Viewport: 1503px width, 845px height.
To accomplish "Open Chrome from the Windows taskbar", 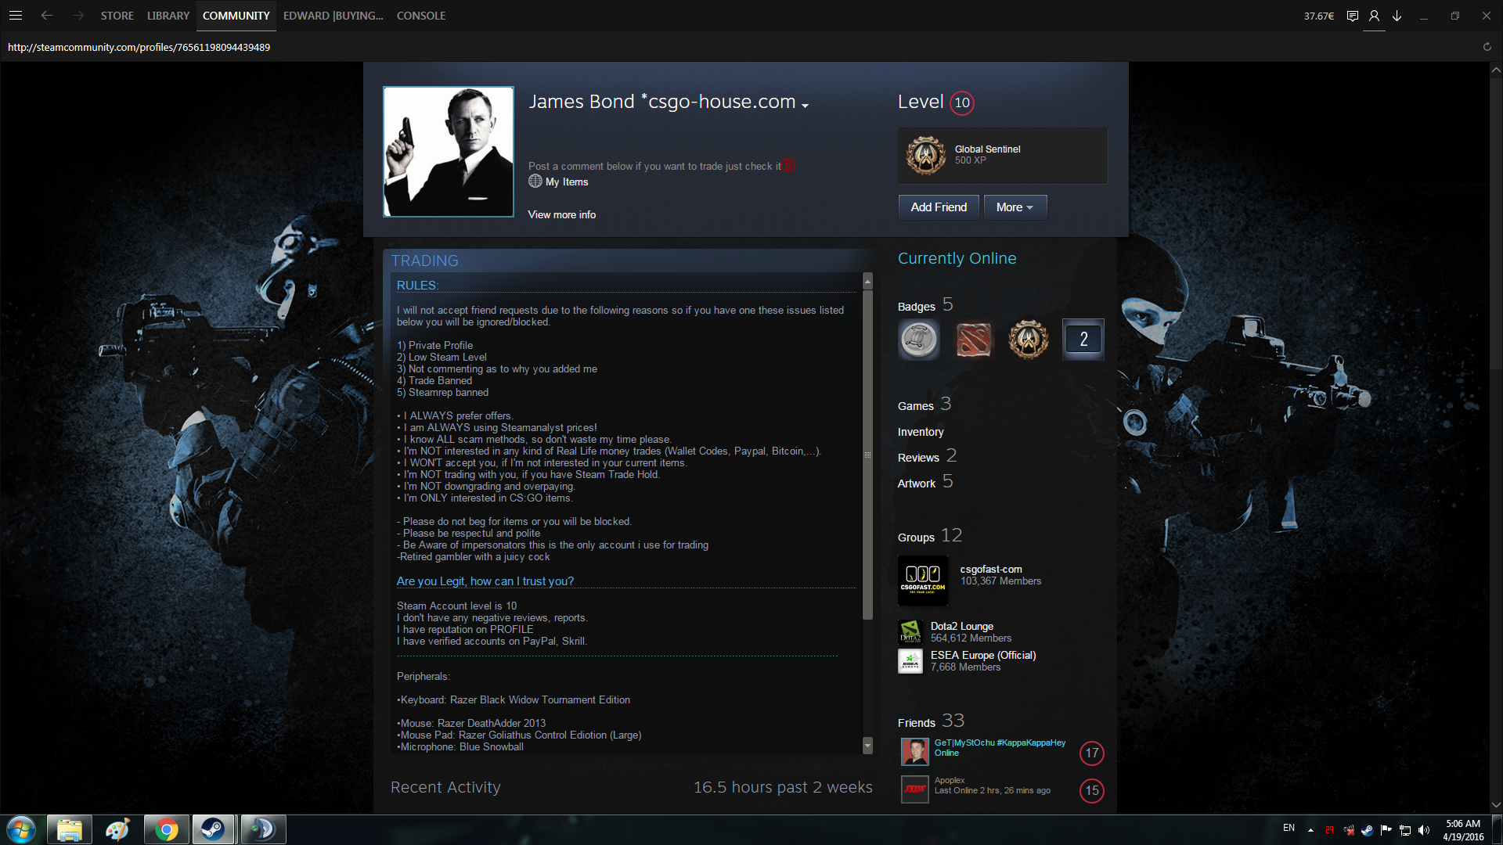I will pos(166,829).
